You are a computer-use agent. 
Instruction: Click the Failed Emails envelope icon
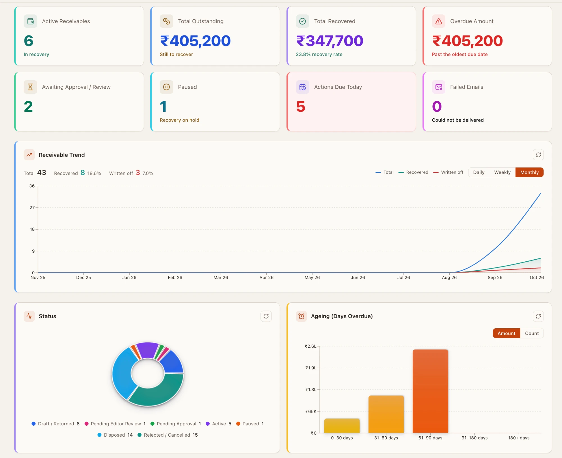(439, 87)
